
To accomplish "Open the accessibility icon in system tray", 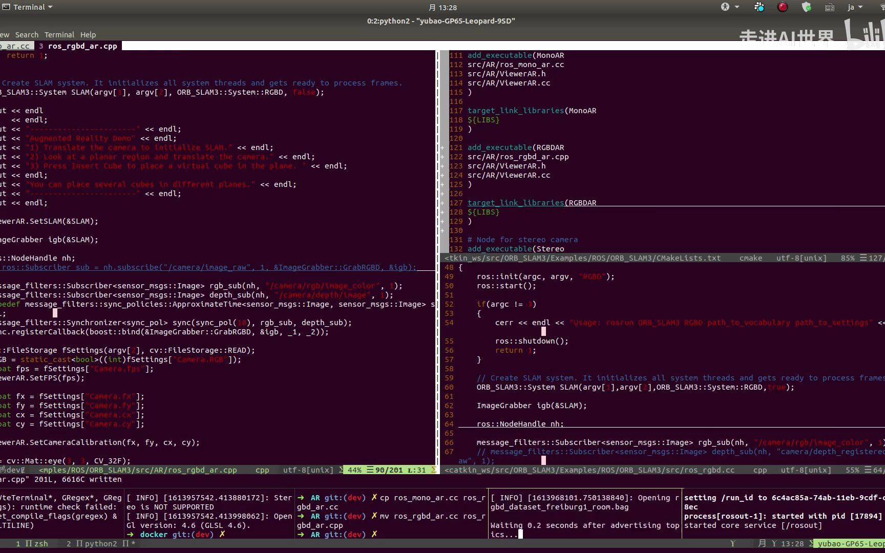I will click(725, 7).
